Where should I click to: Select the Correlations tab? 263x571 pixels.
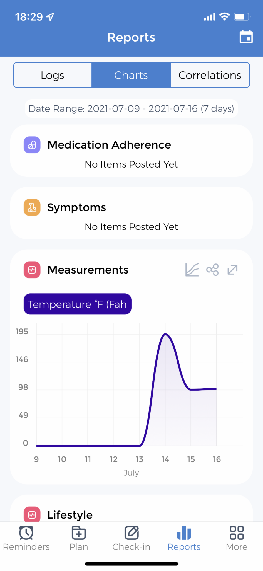click(x=210, y=75)
